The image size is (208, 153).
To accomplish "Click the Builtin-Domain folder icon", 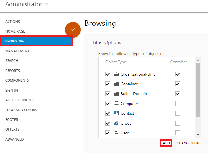I will 116,94.
